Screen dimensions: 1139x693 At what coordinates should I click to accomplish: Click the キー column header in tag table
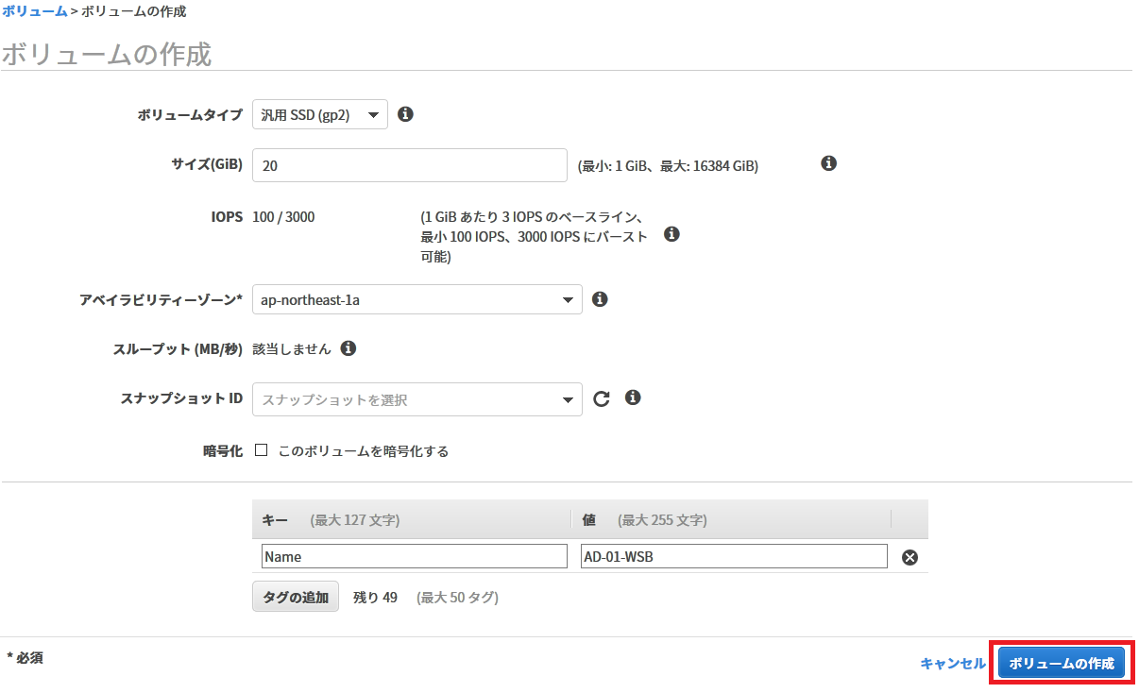tap(275, 520)
